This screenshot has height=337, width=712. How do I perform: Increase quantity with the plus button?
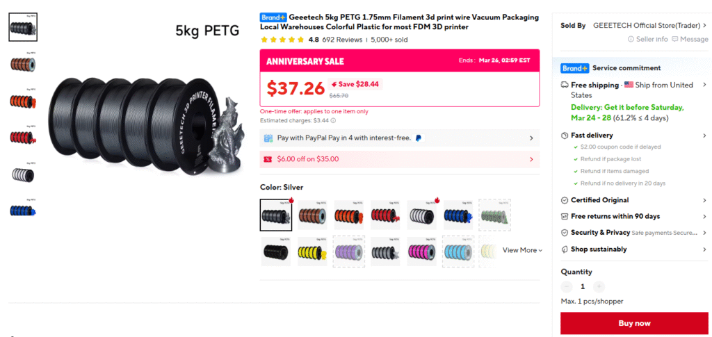pyautogui.click(x=599, y=286)
